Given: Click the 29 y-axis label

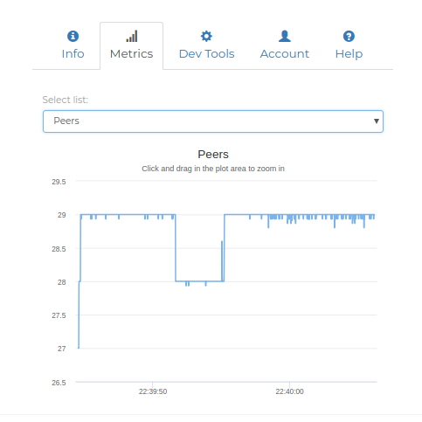Looking at the screenshot, I should tap(62, 215).
